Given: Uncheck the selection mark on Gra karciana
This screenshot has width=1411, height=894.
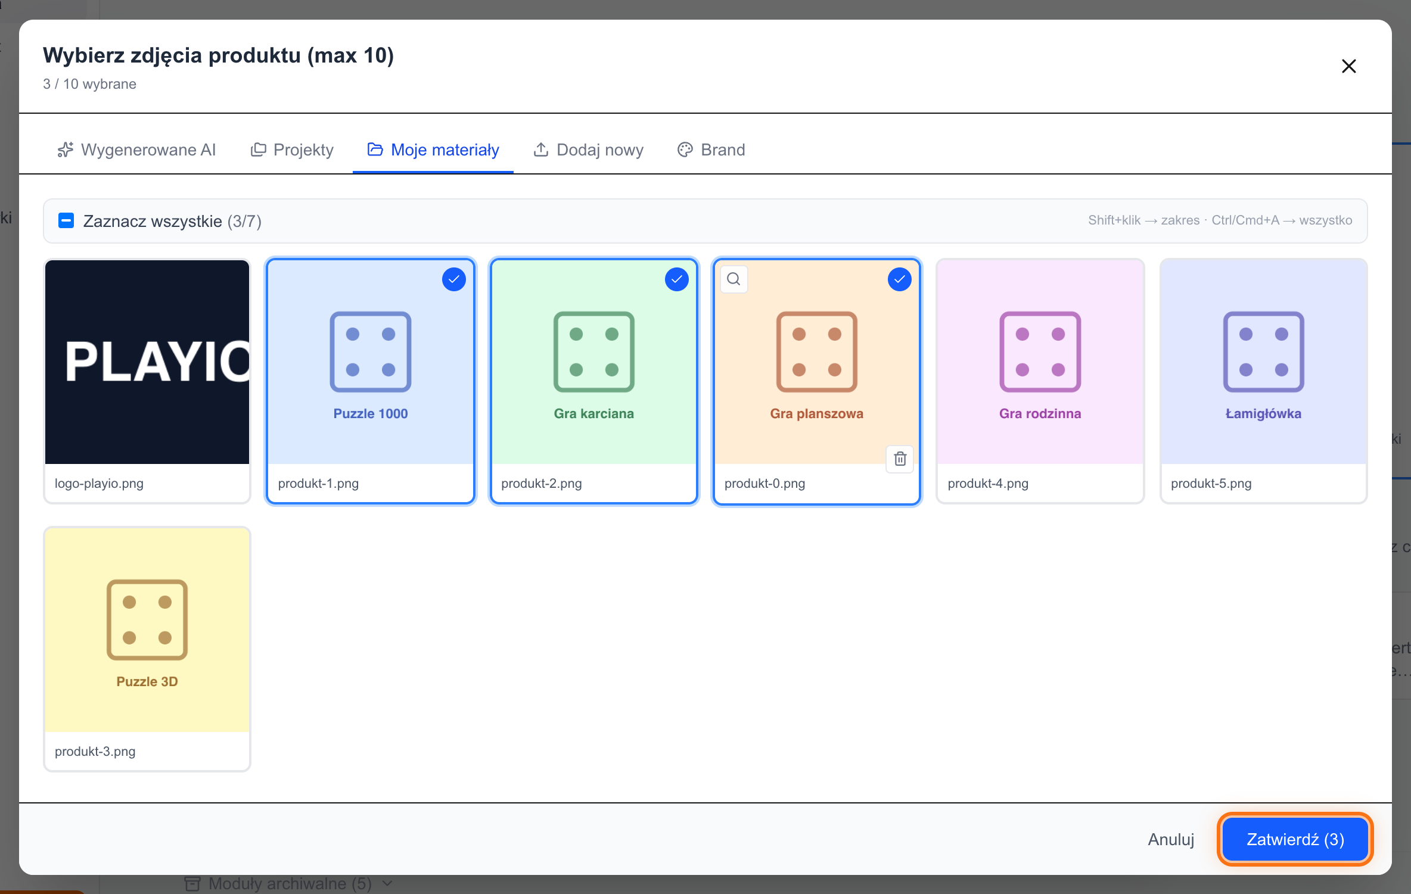Looking at the screenshot, I should (677, 279).
